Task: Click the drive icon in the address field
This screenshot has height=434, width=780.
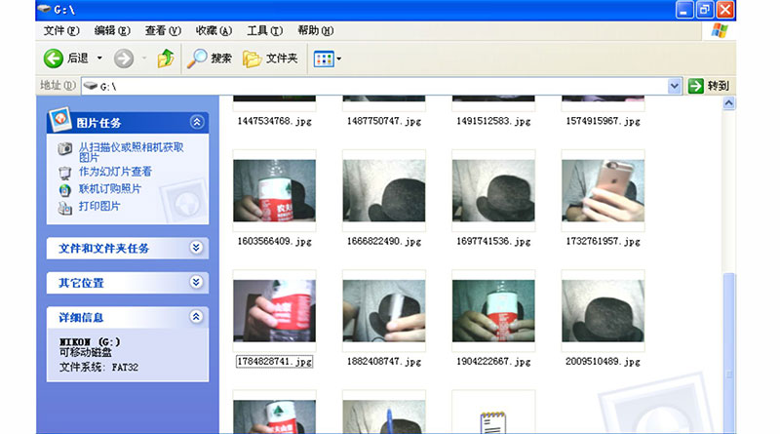Action: click(x=90, y=86)
